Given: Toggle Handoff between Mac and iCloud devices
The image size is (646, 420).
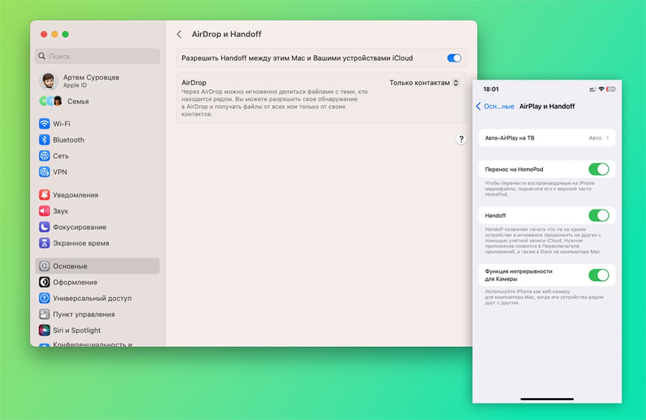Looking at the screenshot, I should (x=454, y=58).
